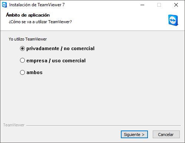Viewport: 185px width, 143px height.
Task: Minimize the TeamViewer installer window
Action: click(x=142, y=5)
